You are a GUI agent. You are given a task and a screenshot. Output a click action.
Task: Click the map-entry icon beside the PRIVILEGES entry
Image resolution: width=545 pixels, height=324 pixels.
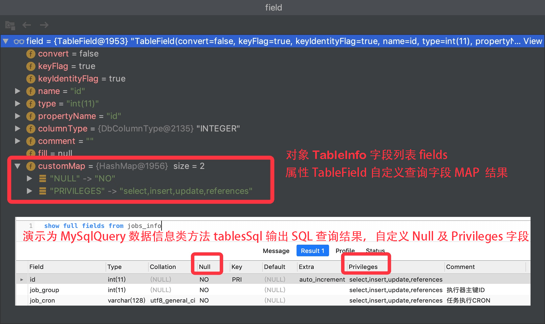click(42, 191)
